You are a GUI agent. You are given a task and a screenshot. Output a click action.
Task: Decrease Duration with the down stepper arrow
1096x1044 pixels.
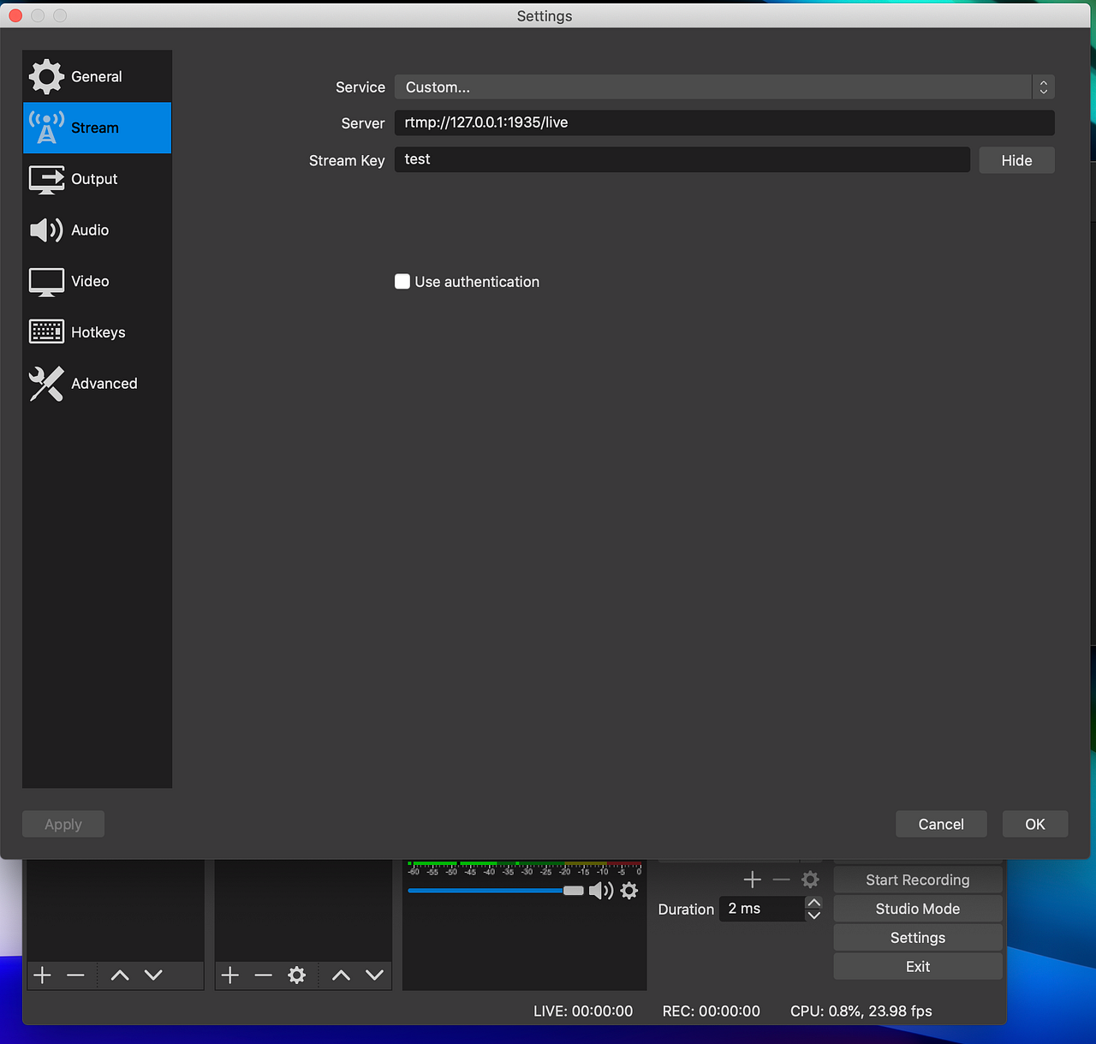point(813,916)
